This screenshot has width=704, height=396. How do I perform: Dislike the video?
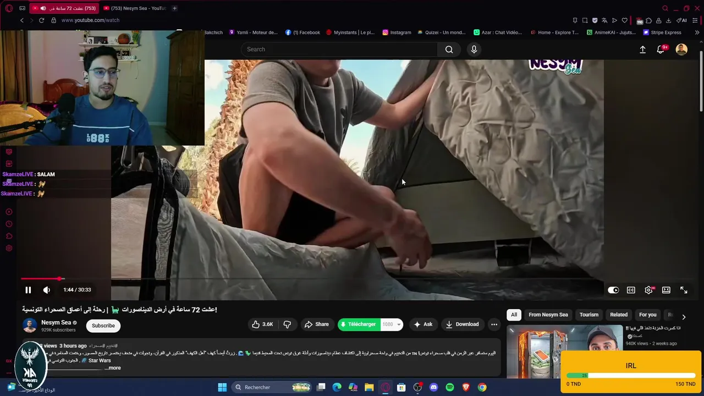click(287, 324)
